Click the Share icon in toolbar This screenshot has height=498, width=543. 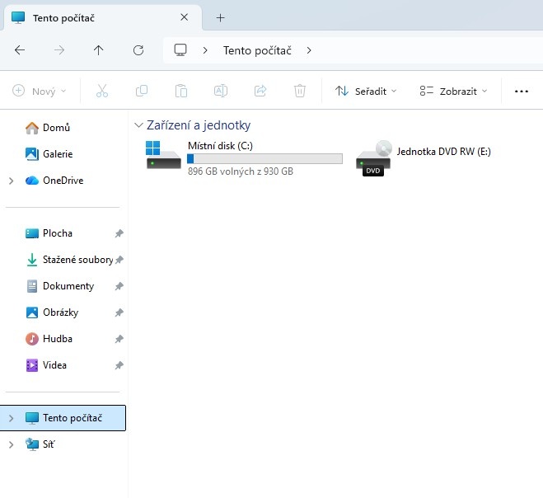[x=260, y=92]
